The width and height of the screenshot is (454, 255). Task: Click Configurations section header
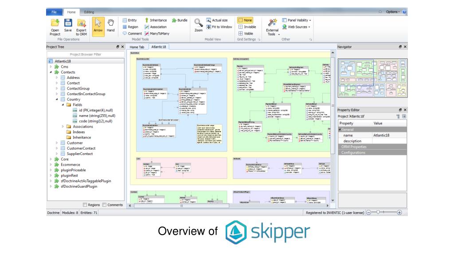pos(372,153)
